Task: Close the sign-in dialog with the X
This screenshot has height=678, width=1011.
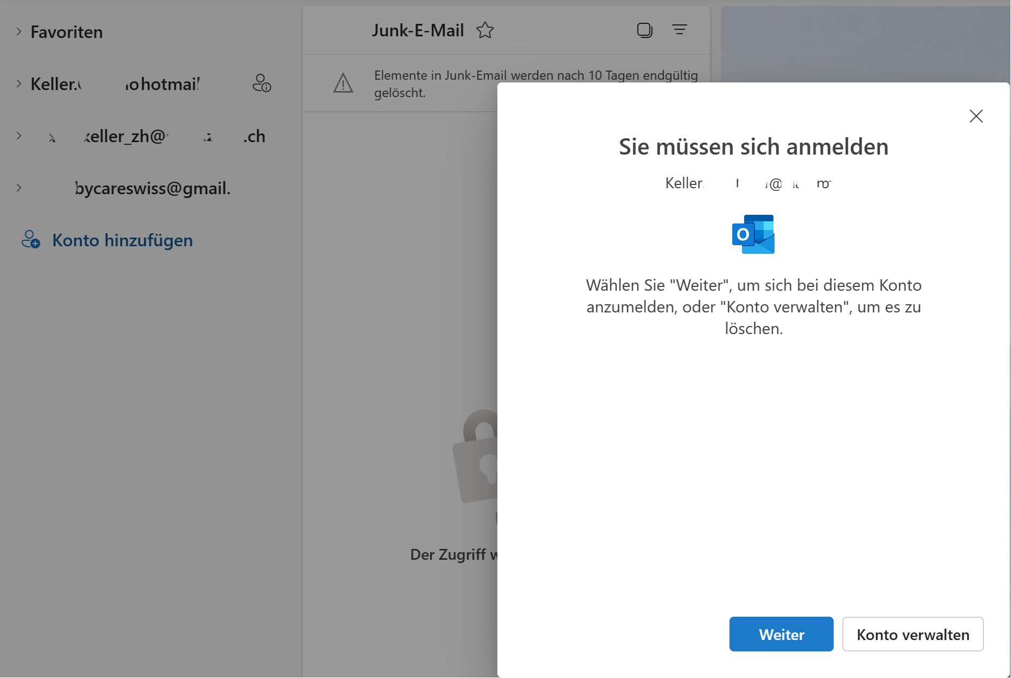Action: 976,116
